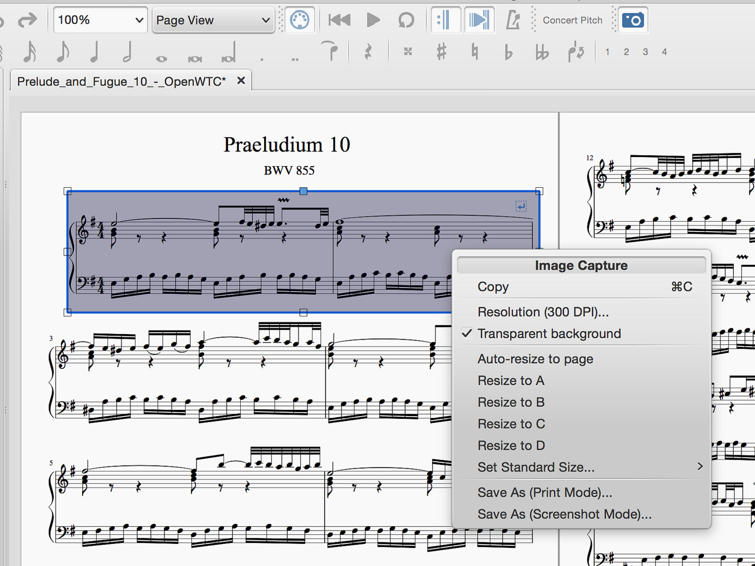Rewind to start position
This screenshot has height=566, width=755.
coord(339,20)
